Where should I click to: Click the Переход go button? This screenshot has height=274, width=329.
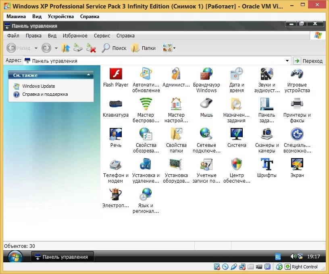308,61
